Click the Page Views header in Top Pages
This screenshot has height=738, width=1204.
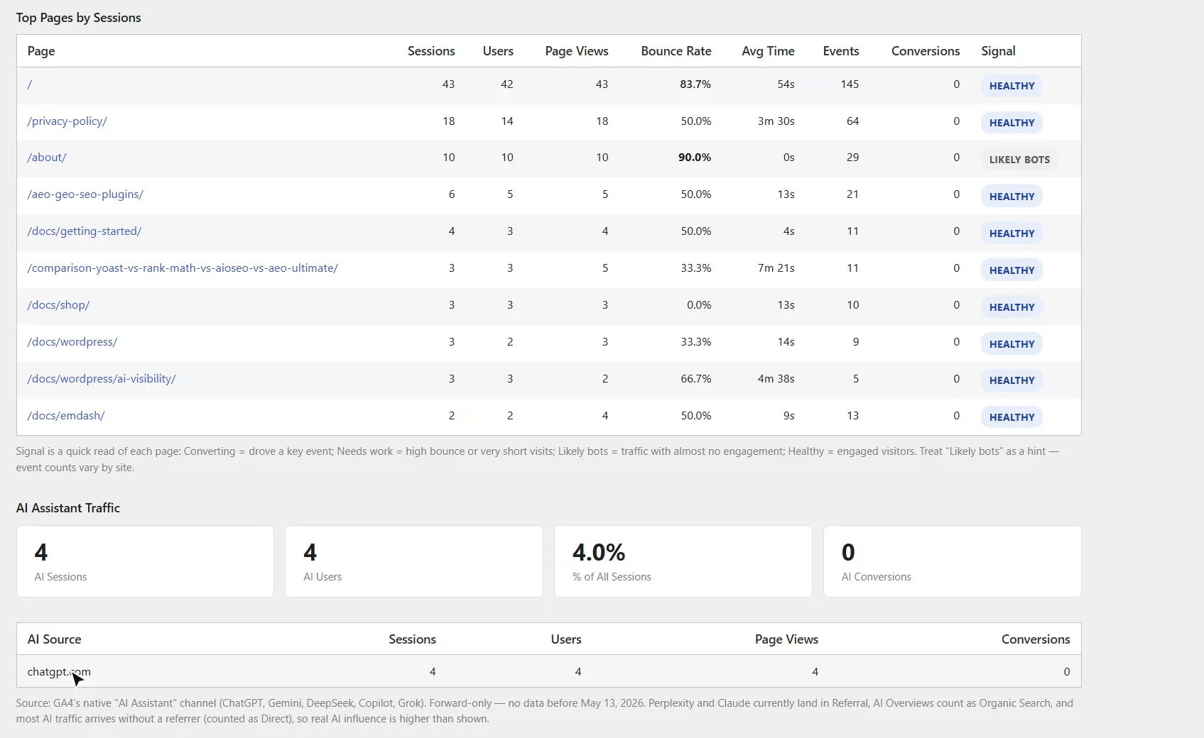click(x=577, y=51)
